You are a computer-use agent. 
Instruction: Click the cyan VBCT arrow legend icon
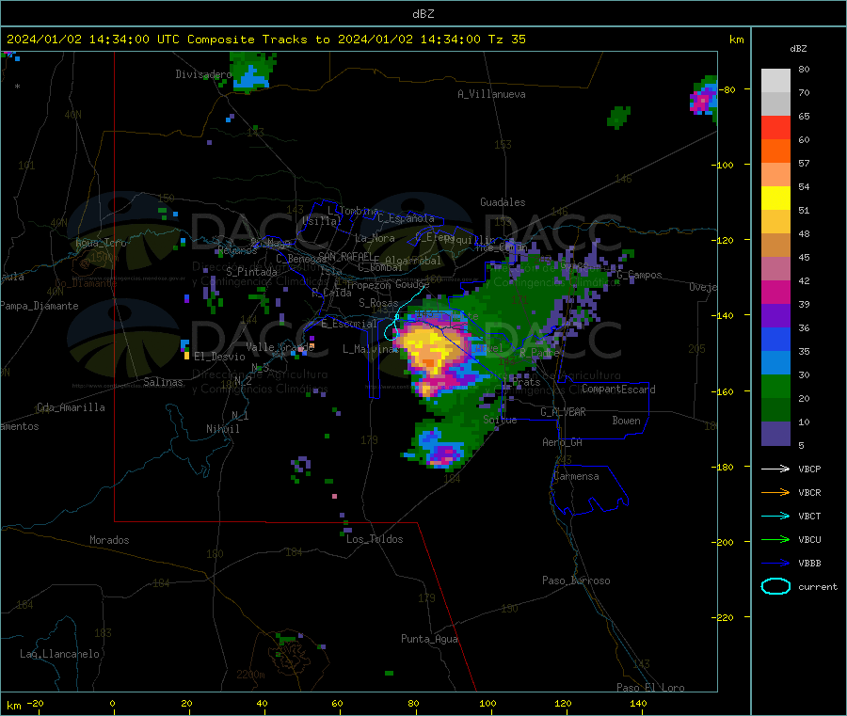[775, 517]
